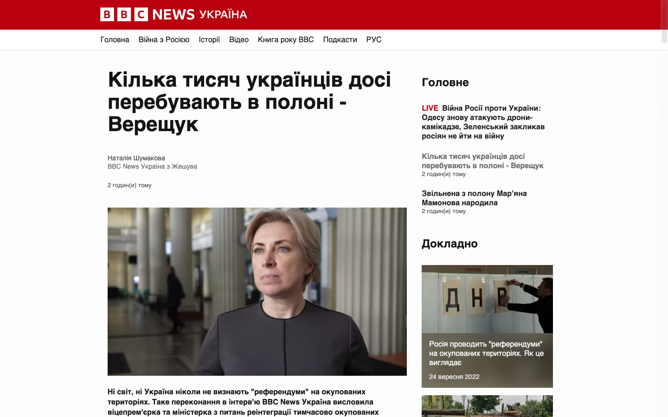This screenshot has width=668, height=417.
Task: Click the page vertical scrollbar thumb
Action: pos(664,22)
